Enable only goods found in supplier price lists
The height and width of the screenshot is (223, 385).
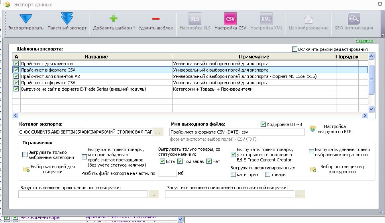point(84,157)
